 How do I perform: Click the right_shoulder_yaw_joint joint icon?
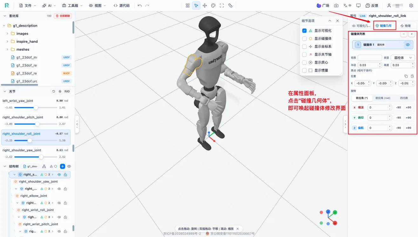click(16, 182)
